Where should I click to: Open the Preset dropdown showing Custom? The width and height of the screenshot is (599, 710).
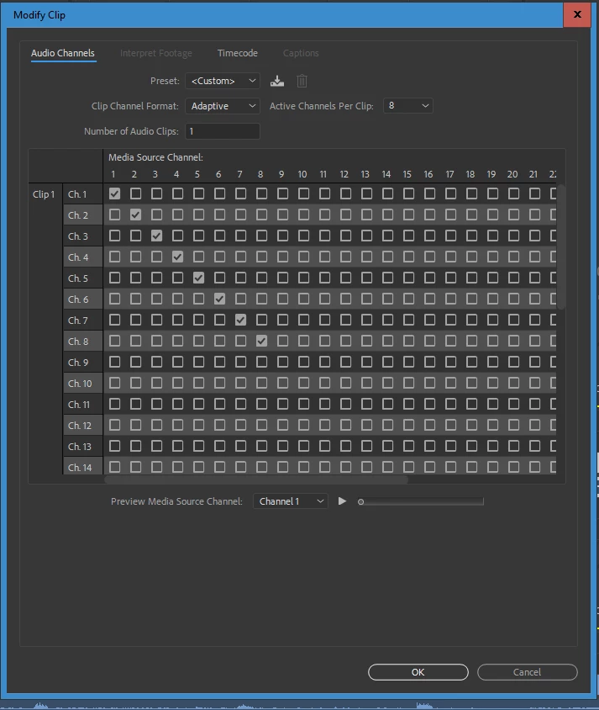pos(223,81)
